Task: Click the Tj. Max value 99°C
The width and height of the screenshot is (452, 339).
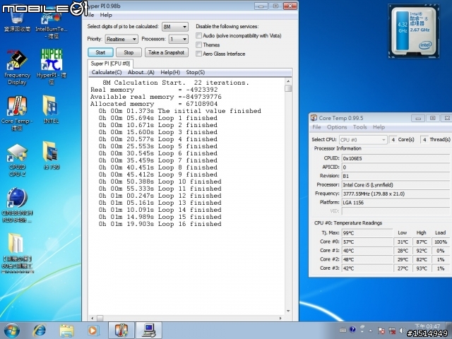Action: pos(367,233)
